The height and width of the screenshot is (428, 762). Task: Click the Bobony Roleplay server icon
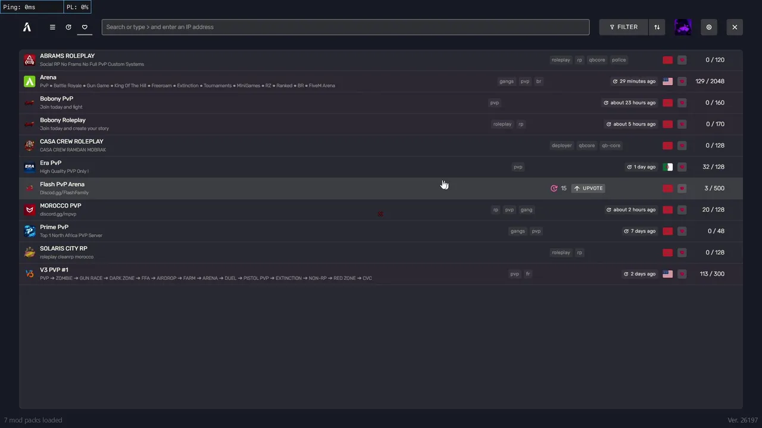coord(29,124)
